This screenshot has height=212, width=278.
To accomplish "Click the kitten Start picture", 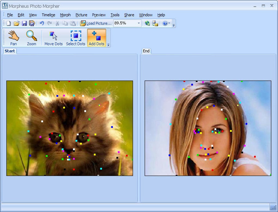I will click(x=70, y=128).
